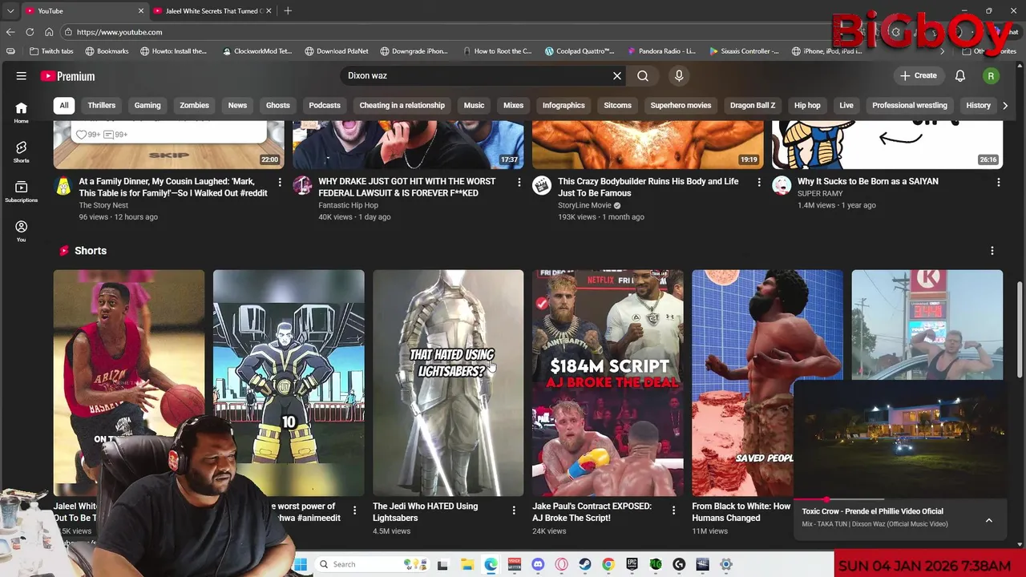The height and width of the screenshot is (577, 1026).
Task: Open Epic Games launcher from the taskbar
Action: pyautogui.click(x=632, y=564)
